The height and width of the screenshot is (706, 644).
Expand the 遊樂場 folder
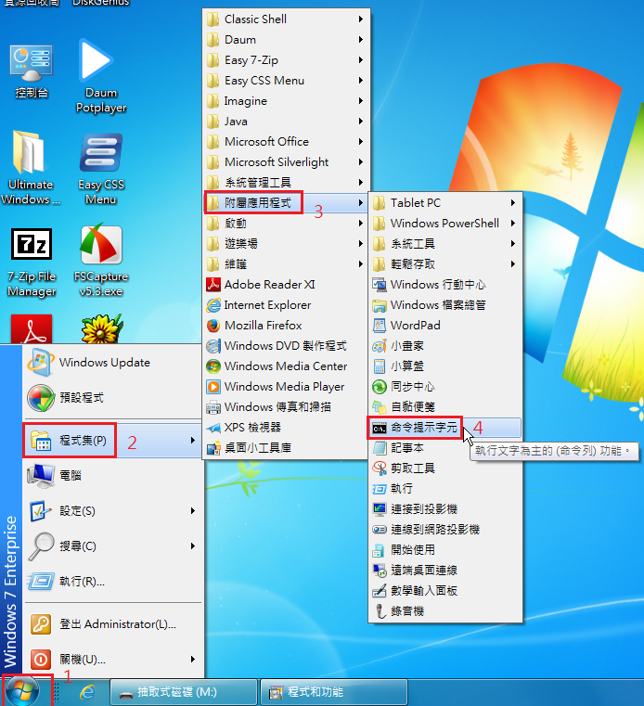coord(286,244)
